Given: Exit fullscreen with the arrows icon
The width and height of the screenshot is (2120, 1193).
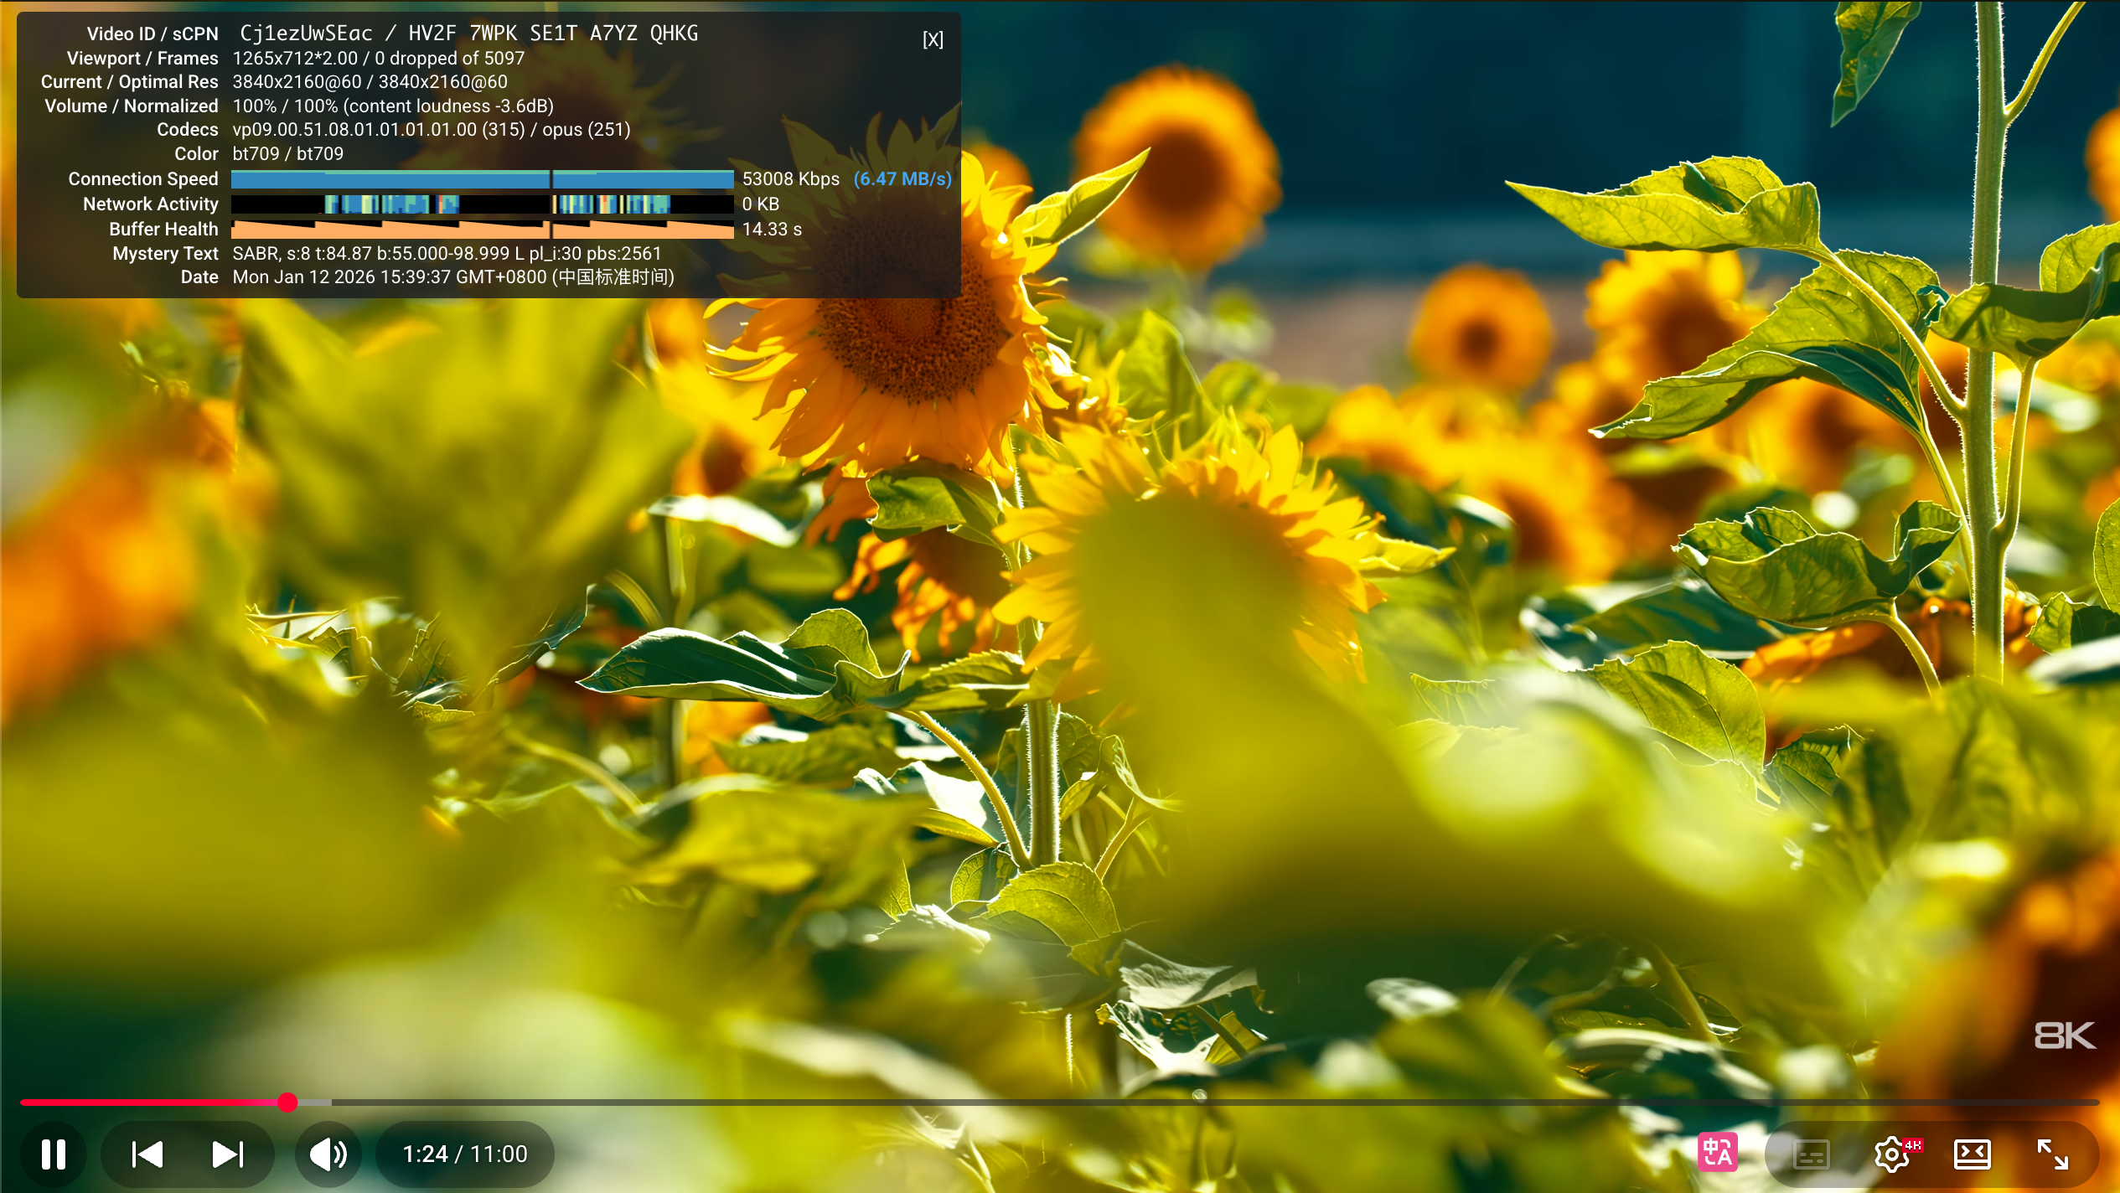Looking at the screenshot, I should click(2052, 1154).
